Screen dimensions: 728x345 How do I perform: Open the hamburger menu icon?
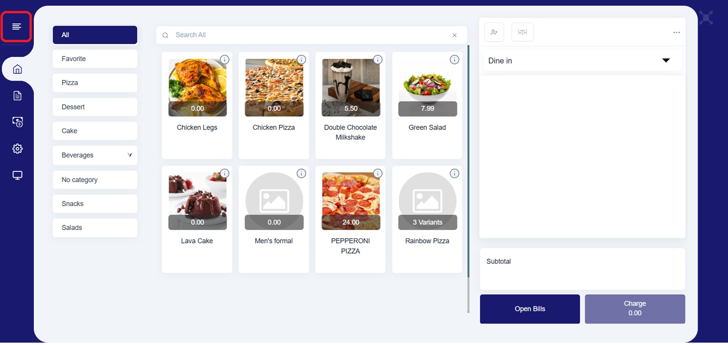17,27
